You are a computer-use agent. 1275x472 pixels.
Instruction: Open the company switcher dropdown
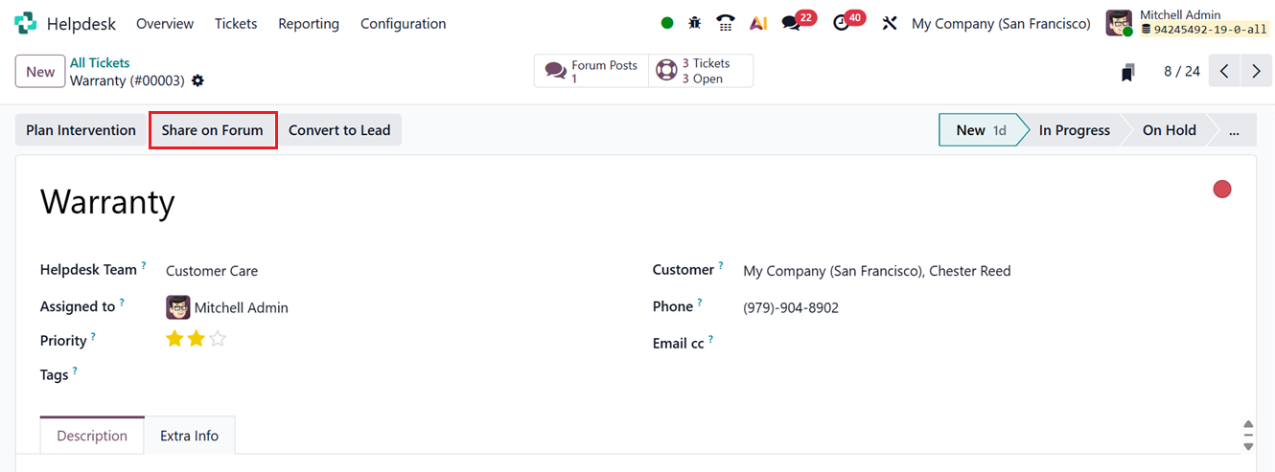(x=1000, y=23)
